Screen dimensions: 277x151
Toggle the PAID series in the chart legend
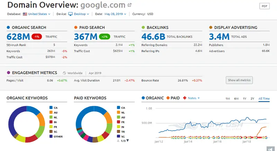point(173,98)
